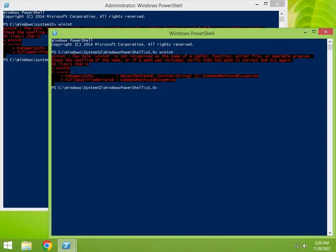Click "+ CategoryInfo" in the Administrator window
Screen dimensions: 336x252
[29, 48]
